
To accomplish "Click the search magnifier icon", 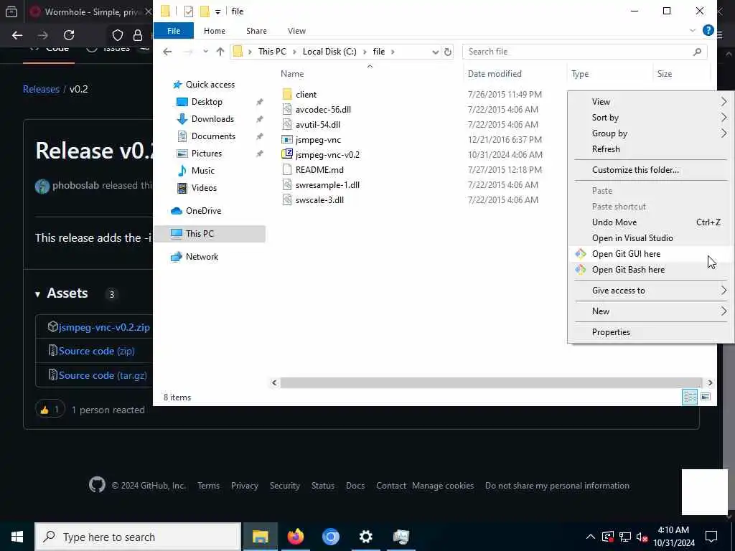I will [x=697, y=52].
